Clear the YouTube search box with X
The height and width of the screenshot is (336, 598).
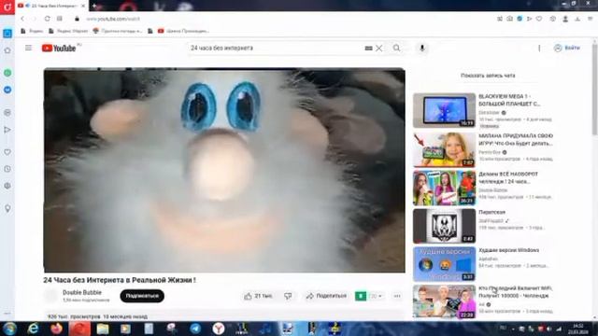pos(378,48)
